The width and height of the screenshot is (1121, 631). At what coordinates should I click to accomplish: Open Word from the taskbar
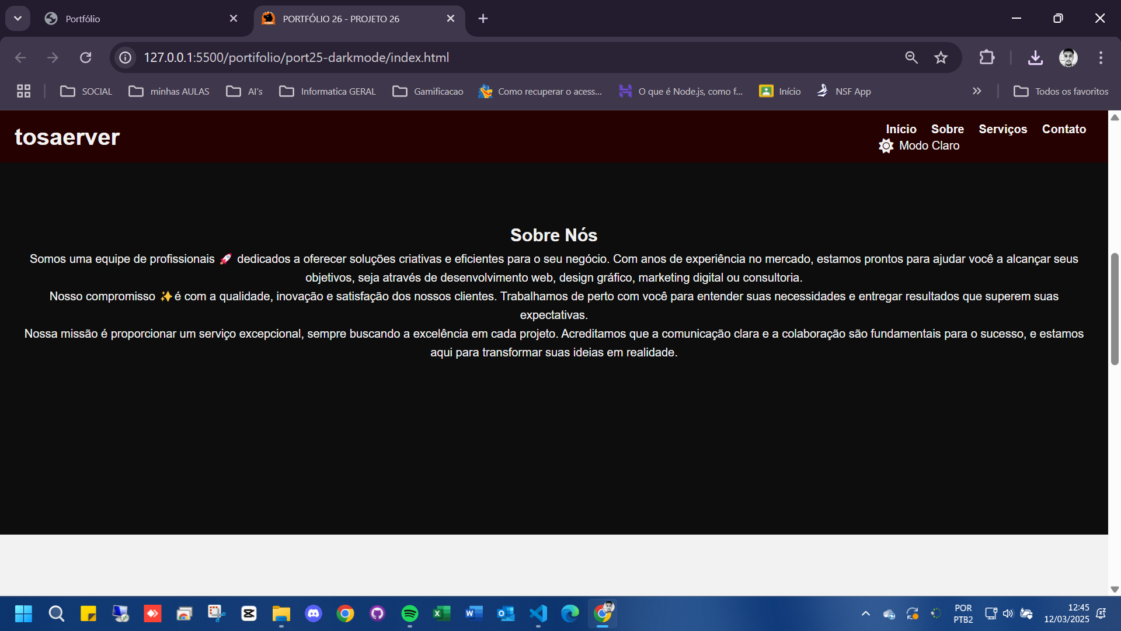coord(474,613)
